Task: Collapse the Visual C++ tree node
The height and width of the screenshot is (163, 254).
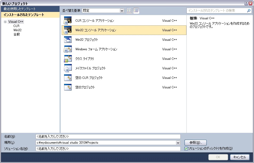Action: 5,22
